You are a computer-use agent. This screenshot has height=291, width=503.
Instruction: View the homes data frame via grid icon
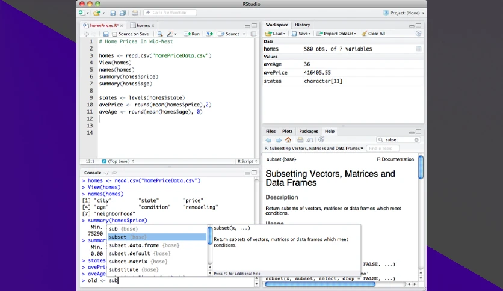(x=419, y=49)
